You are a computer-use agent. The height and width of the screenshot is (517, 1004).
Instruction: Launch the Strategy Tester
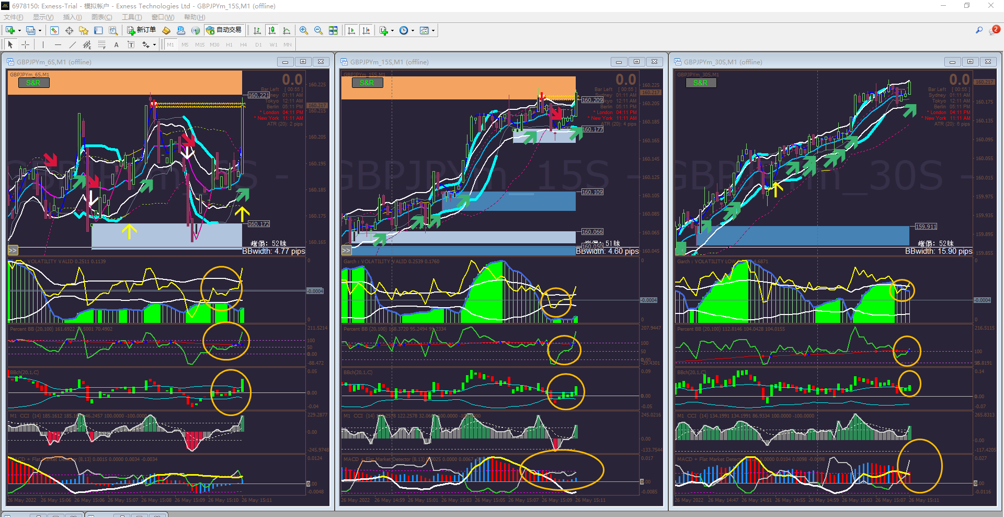[113, 30]
